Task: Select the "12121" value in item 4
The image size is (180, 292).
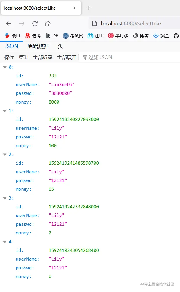Action: 58,268
